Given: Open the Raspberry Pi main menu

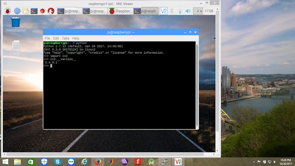Looking at the screenshot, I should coord(8,11).
